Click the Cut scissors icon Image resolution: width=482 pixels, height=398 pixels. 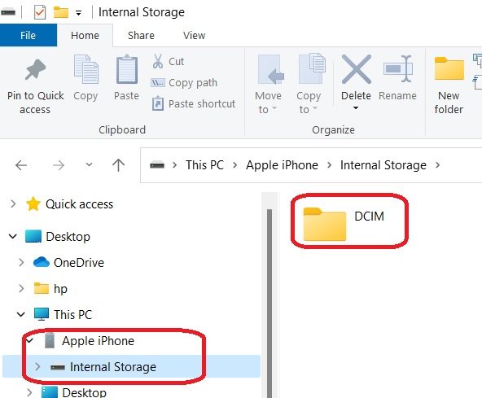click(x=158, y=61)
